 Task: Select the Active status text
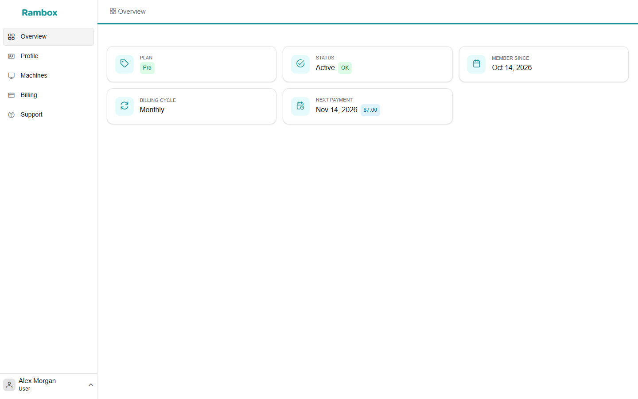325,68
